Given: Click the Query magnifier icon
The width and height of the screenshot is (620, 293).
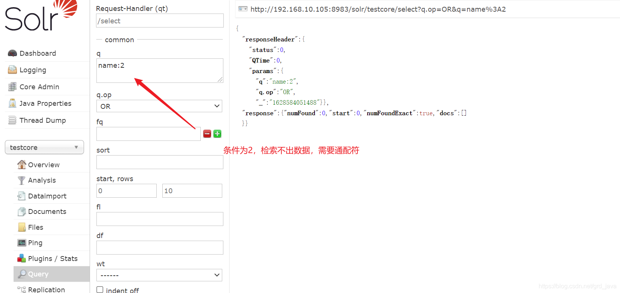Looking at the screenshot, I should [x=22, y=274].
